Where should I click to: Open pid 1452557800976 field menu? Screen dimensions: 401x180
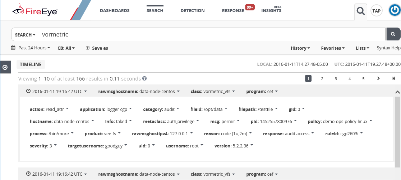click(274, 121)
